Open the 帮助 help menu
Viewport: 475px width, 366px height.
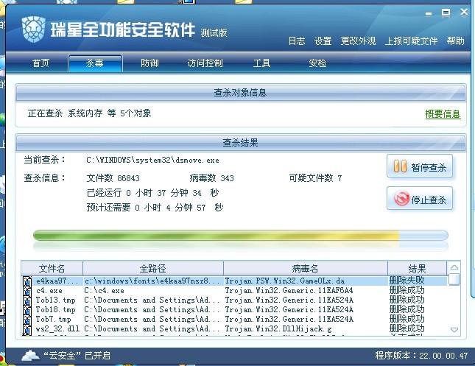[x=455, y=41]
